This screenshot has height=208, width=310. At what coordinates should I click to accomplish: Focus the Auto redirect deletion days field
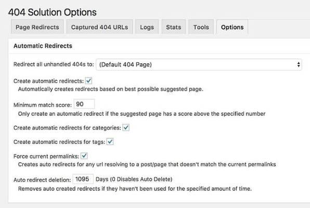pyautogui.click(x=83, y=179)
